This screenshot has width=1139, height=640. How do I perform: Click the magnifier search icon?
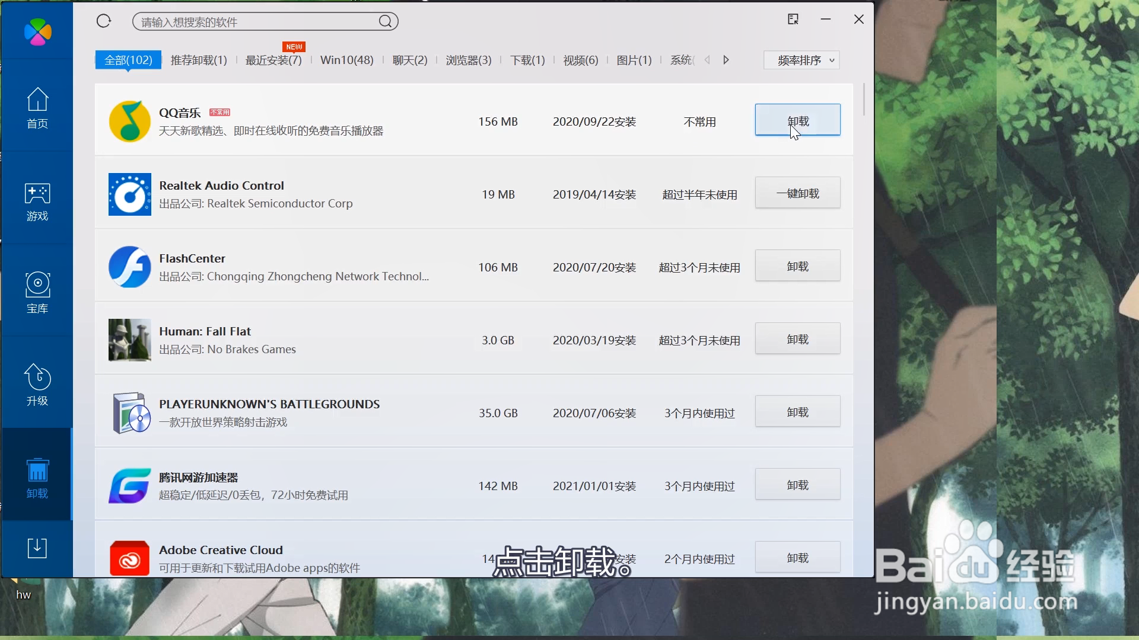(386, 22)
